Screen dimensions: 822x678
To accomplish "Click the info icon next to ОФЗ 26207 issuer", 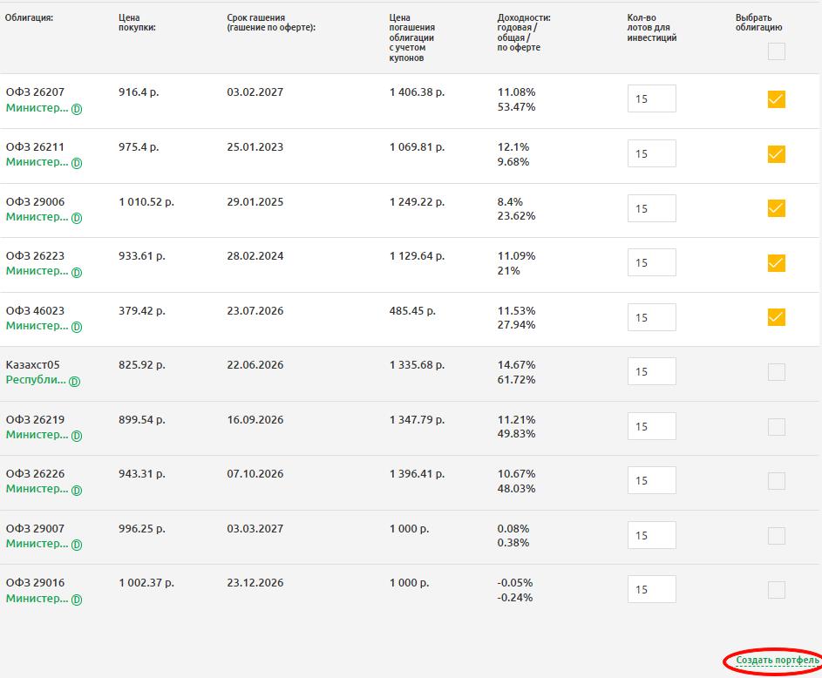I will coord(77,109).
